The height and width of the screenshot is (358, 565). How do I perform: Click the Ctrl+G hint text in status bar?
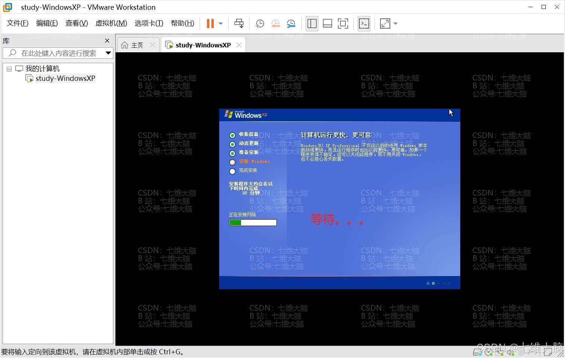(171, 352)
